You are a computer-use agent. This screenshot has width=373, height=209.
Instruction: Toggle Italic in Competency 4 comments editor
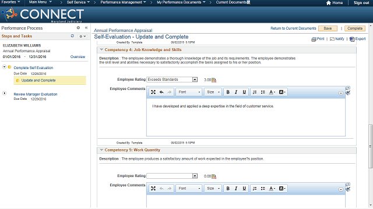(236, 92)
